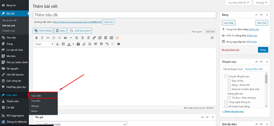Remove link with unlink icon
This screenshot has width=274, height=126.
100,38
